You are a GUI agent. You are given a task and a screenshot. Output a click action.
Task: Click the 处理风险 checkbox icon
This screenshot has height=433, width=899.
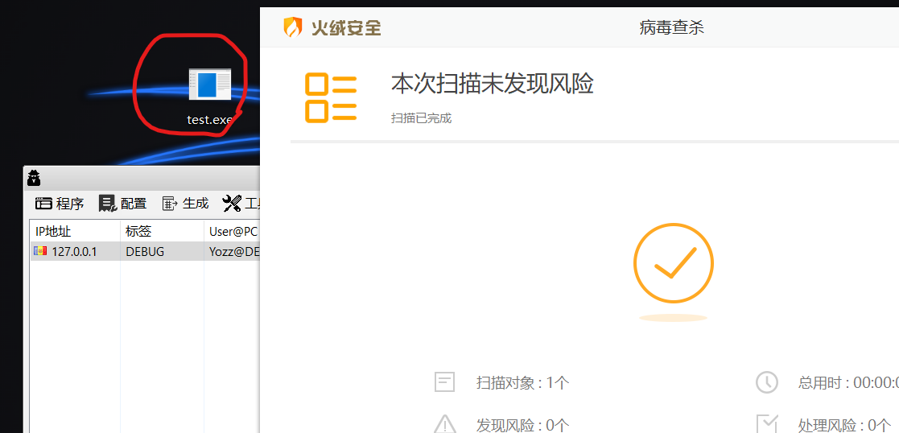pyautogui.click(x=766, y=424)
